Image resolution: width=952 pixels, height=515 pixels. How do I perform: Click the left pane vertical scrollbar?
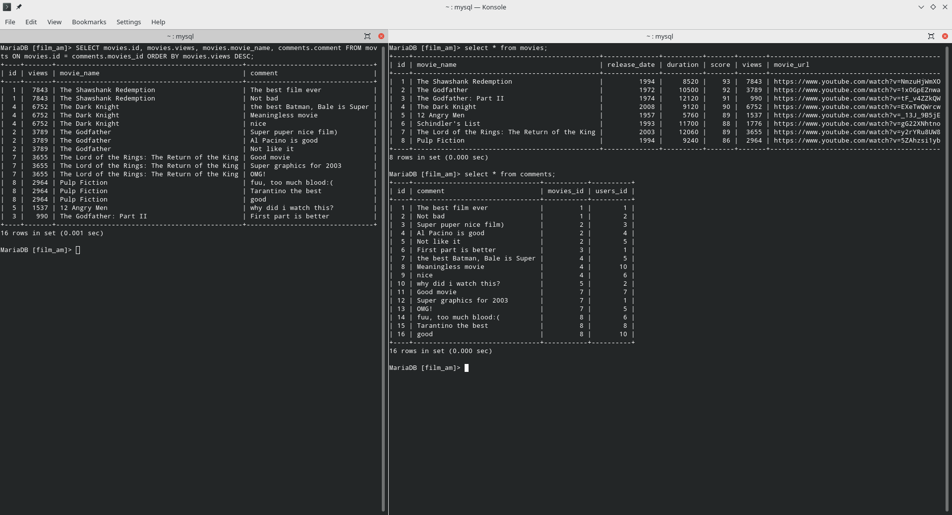click(x=383, y=277)
